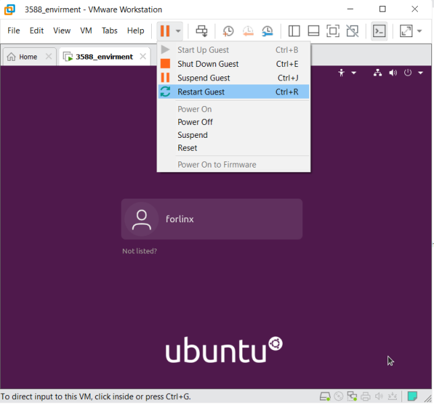Toggle the console view icon
Viewport: 434px width, 406px height.
point(379,31)
